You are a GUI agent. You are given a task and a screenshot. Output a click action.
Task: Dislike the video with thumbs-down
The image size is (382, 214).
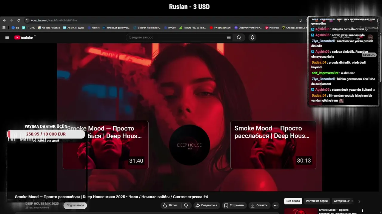pyautogui.click(x=186, y=205)
